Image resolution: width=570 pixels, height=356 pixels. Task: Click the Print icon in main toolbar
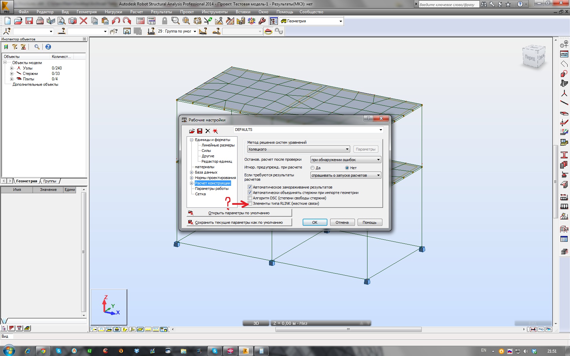(x=40, y=21)
